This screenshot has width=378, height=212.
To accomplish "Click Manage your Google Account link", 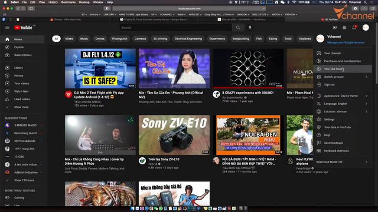I will (346, 42).
